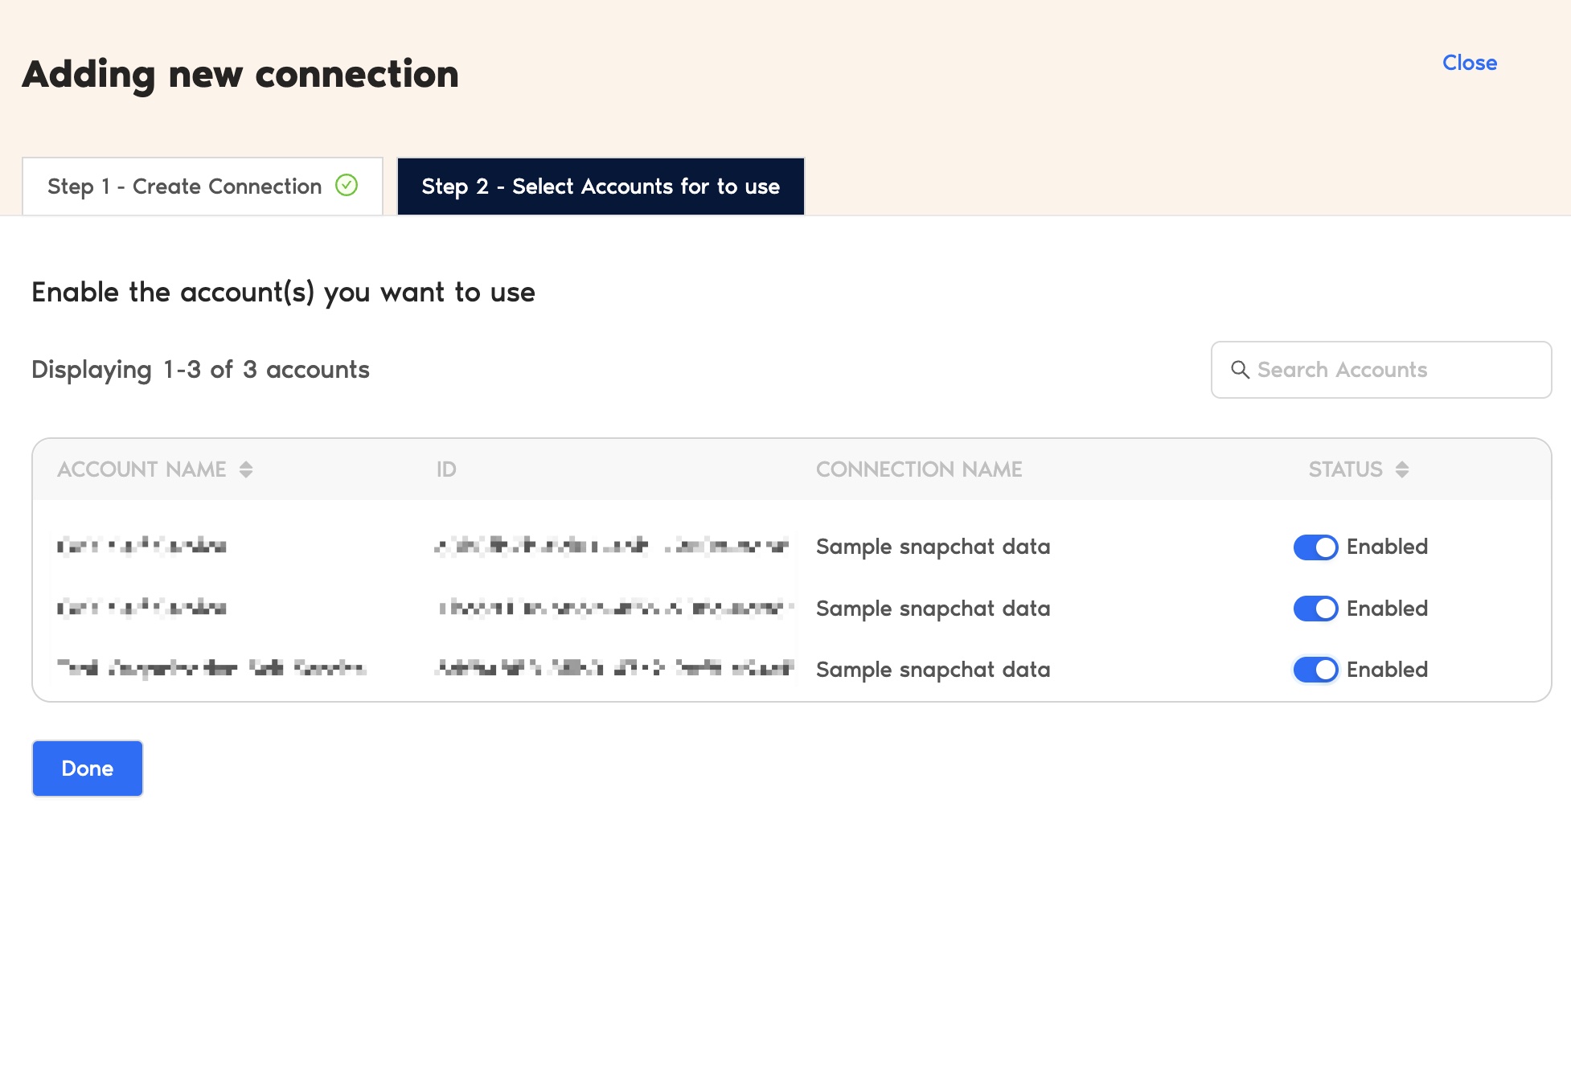
Task: Click second row's Enabled label
Action: tap(1388, 609)
